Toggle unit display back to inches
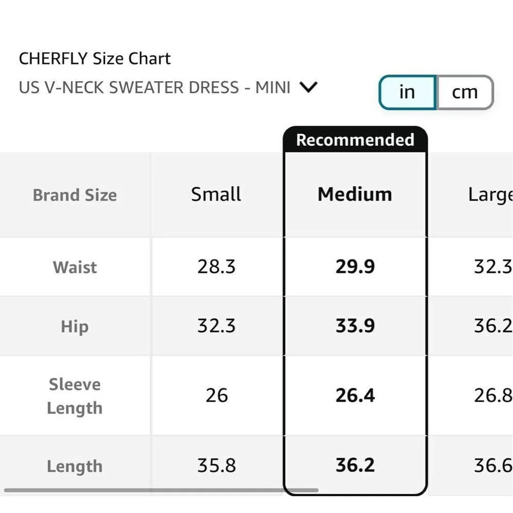This screenshot has height=513, width=513. (x=407, y=92)
